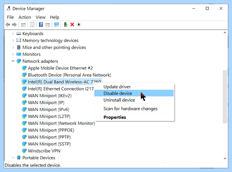
Task: Close the Device Manager window
Action: [221, 9]
